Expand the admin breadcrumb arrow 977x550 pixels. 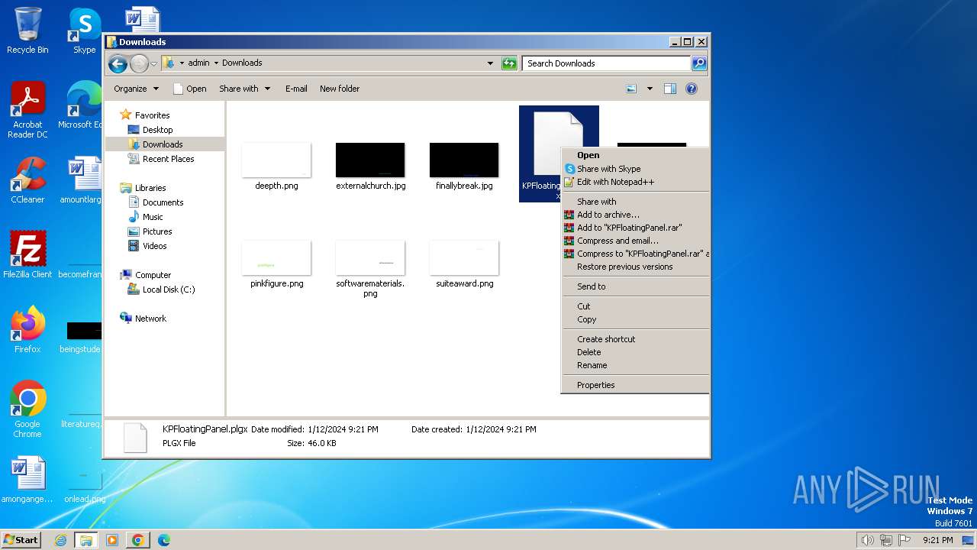click(216, 63)
